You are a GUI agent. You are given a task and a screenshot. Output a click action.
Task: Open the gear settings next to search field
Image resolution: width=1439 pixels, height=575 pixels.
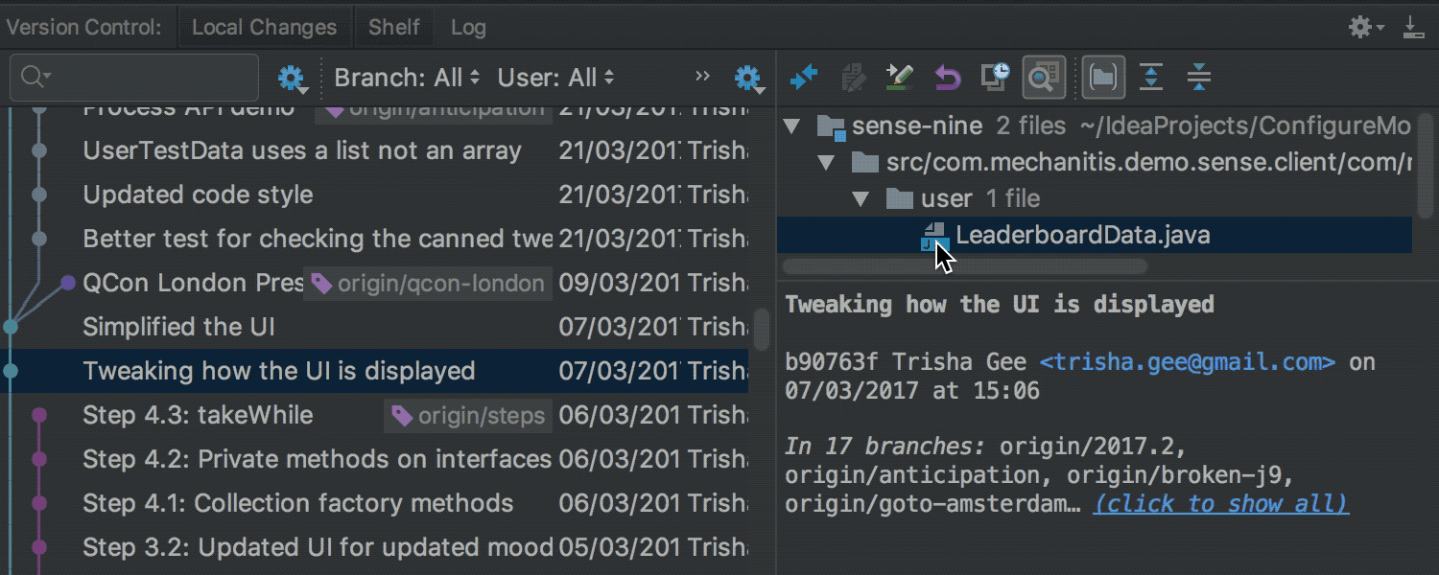point(293,78)
